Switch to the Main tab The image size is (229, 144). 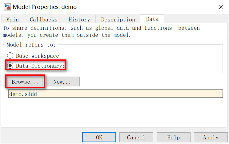(13, 19)
